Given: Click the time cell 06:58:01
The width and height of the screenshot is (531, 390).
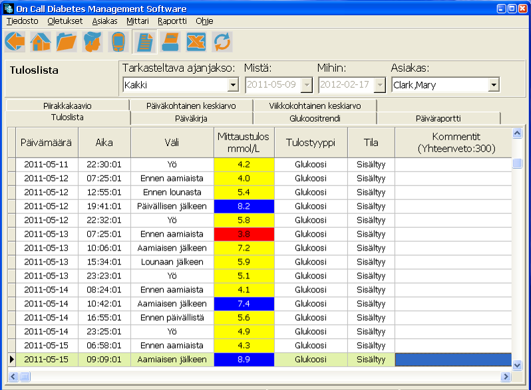Looking at the screenshot, I should click(x=104, y=345).
